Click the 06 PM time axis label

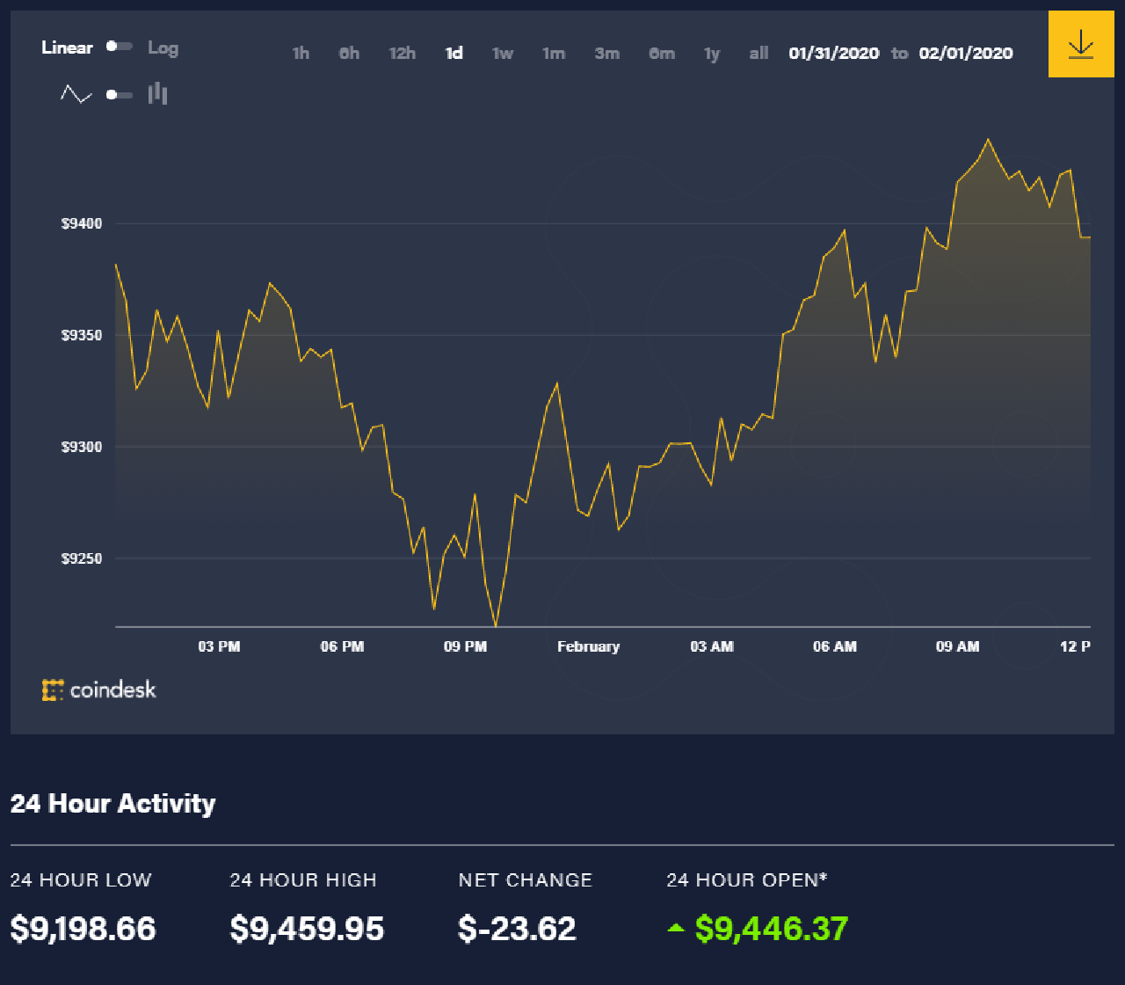pyautogui.click(x=342, y=646)
